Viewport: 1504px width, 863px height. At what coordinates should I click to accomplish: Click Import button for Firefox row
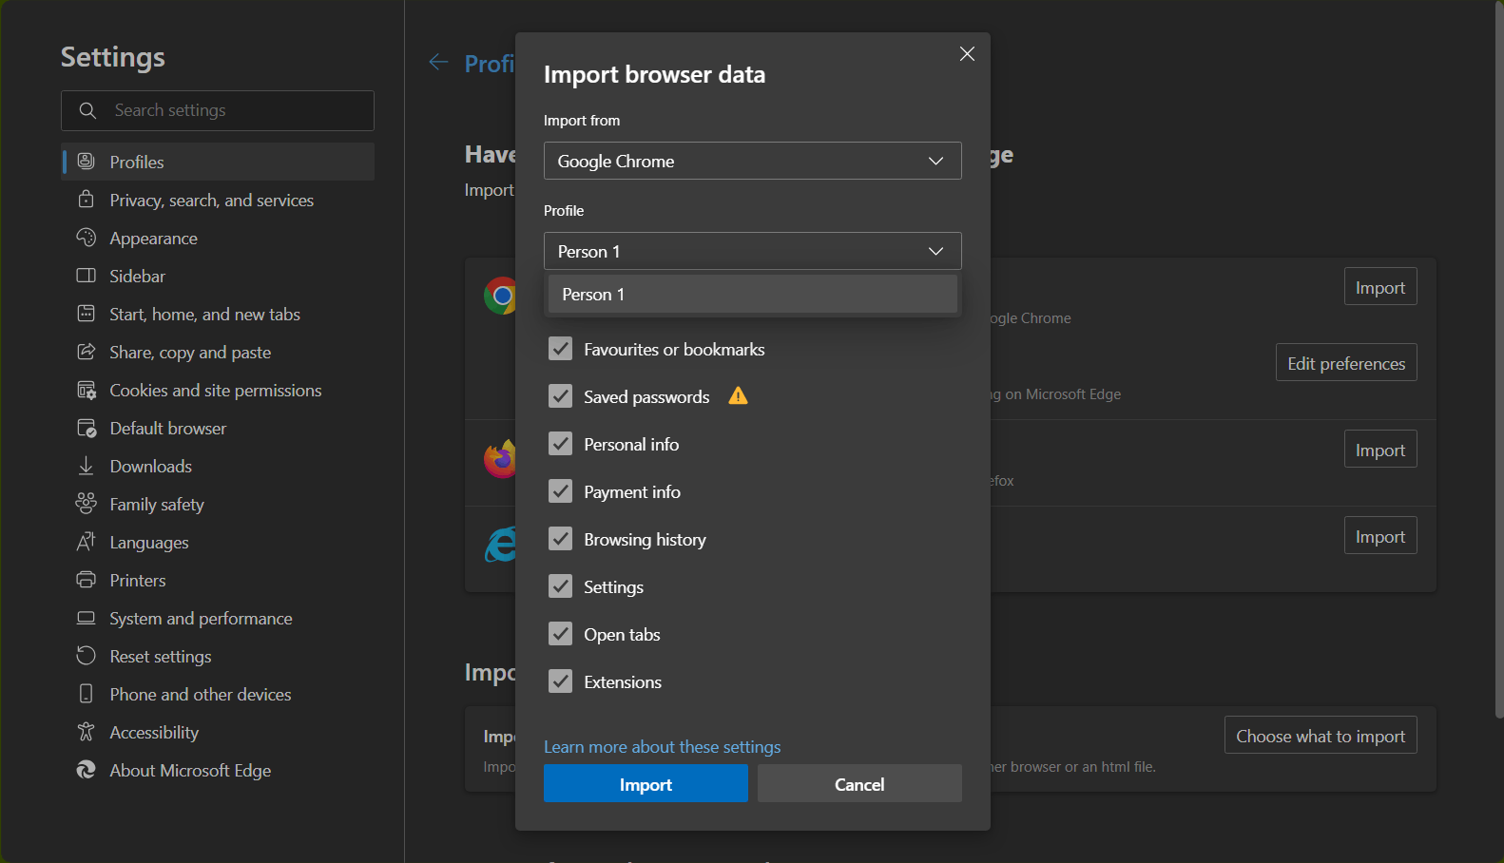[x=1380, y=450]
